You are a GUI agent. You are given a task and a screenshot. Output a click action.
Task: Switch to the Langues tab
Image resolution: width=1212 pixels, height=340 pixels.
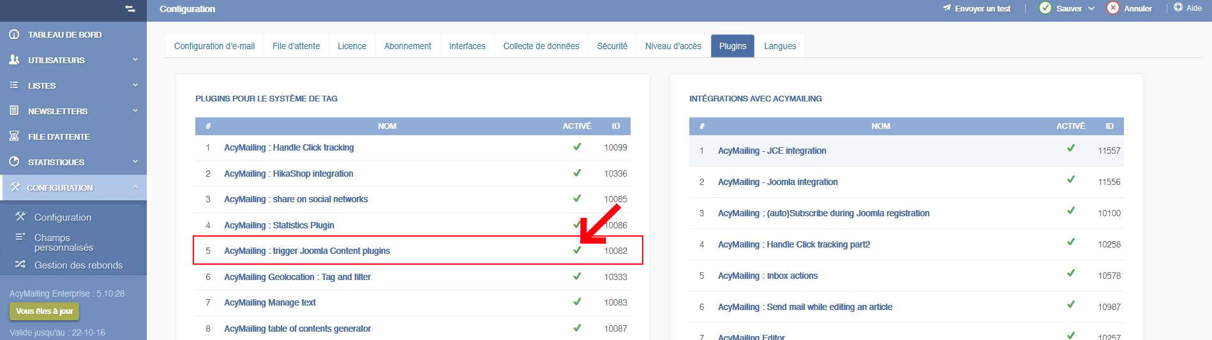pos(780,46)
